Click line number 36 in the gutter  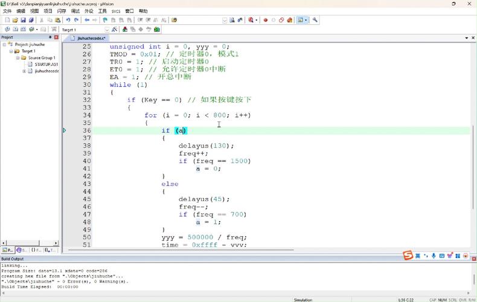[x=87, y=130]
